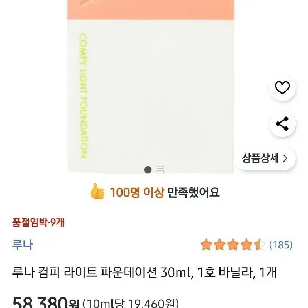Tap the 10ml당 unit price text
308x308 pixels.
pos(130,304)
